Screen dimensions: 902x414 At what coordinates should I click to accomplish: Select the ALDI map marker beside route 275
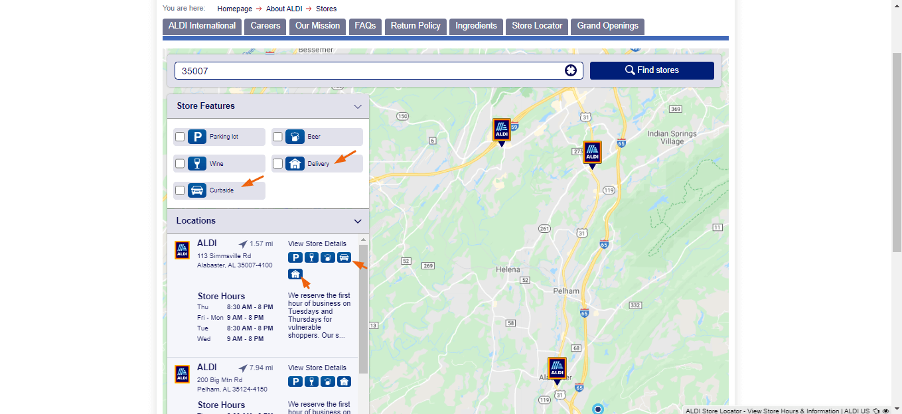[x=592, y=155]
